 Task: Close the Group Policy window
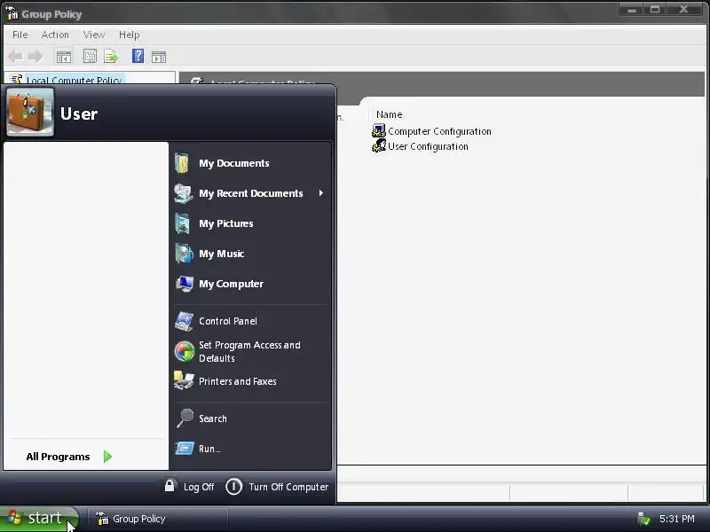pos(684,9)
